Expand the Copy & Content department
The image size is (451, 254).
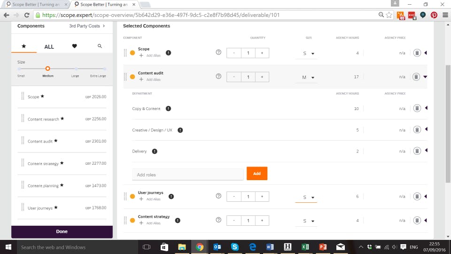pyautogui.click(x=426, y=108)
